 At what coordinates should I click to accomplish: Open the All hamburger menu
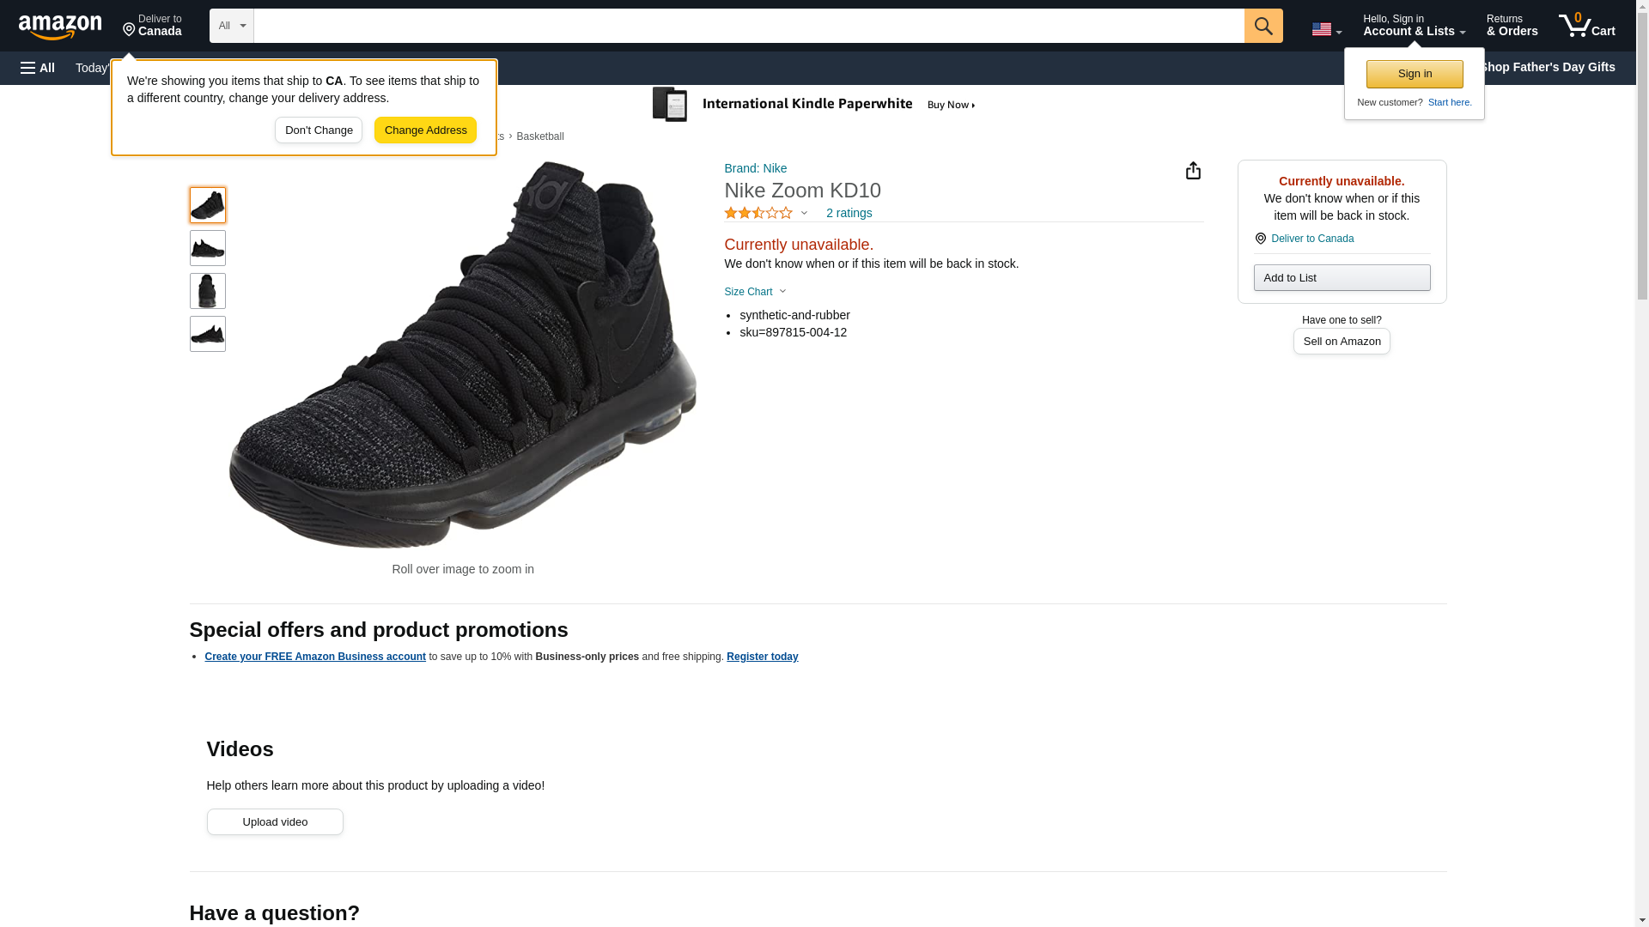pos(38,68)
